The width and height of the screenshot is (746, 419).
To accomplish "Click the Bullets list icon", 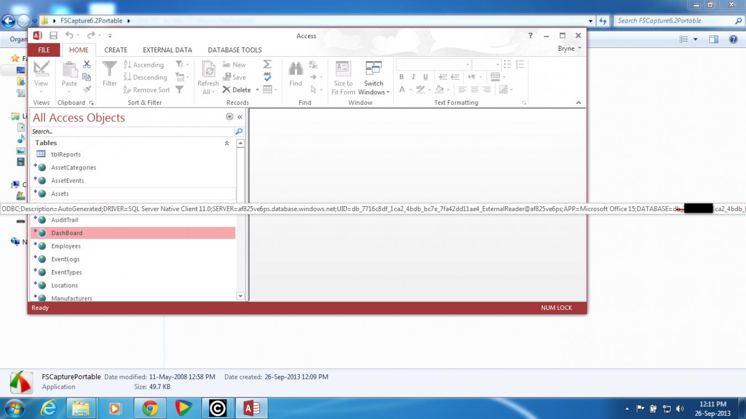I will click(507, 65).
